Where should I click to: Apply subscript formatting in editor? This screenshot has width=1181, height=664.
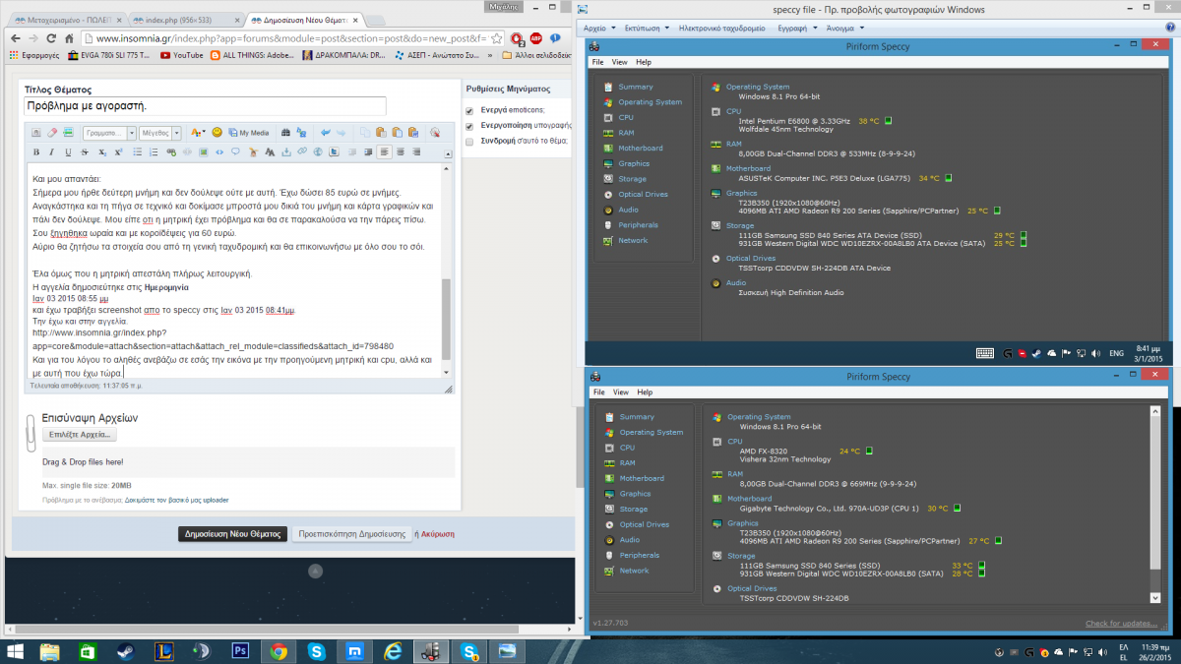click(x=102, y=152)
